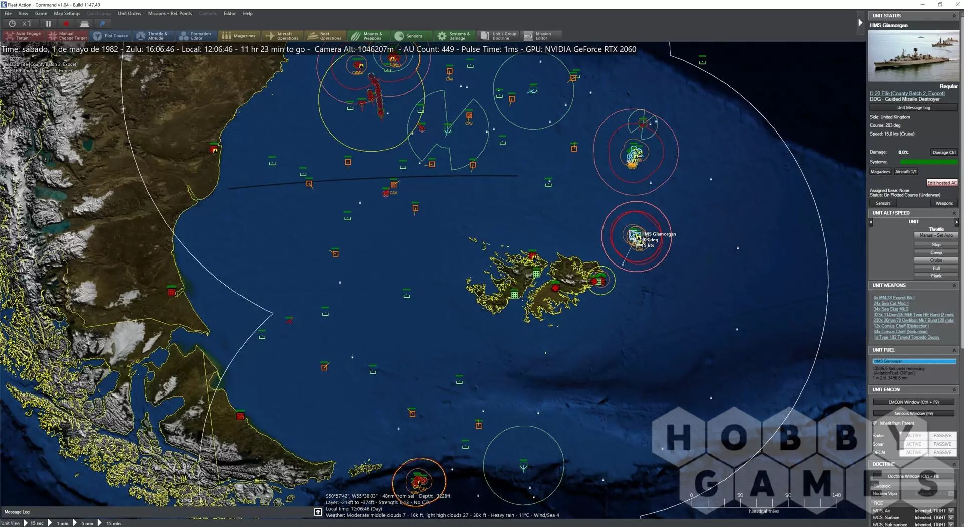
Task: Set throttle to Flank
Action: pyautogui.click(x=936, y=276)
